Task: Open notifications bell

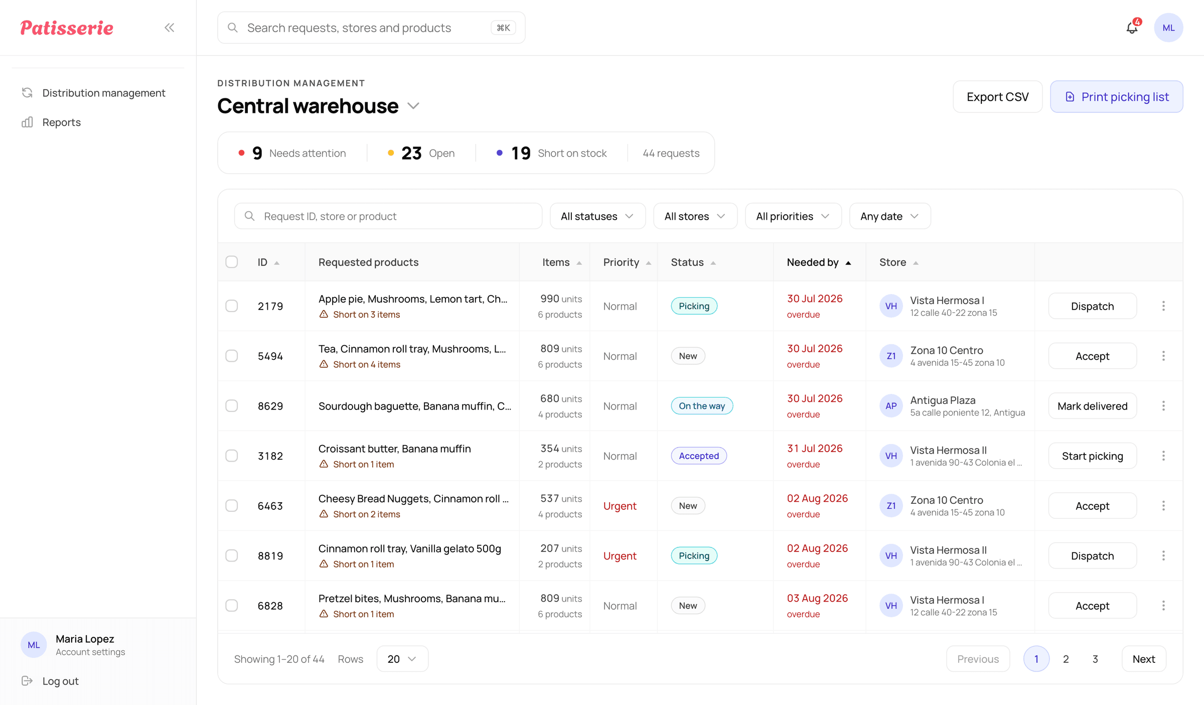Action: point(1132,28)
